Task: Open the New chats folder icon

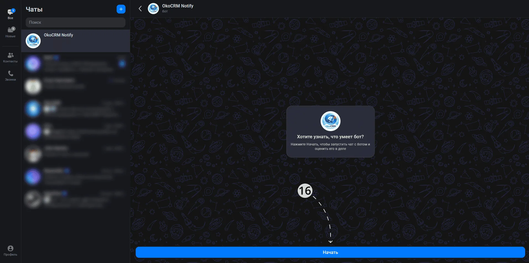Action: click(x=11, y=32)
